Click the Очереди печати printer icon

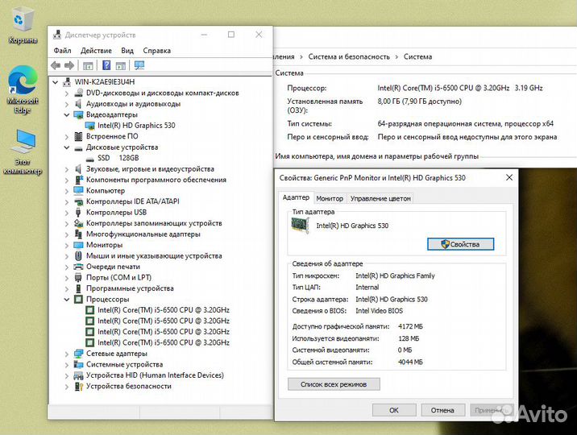click(x=78, y=267)
